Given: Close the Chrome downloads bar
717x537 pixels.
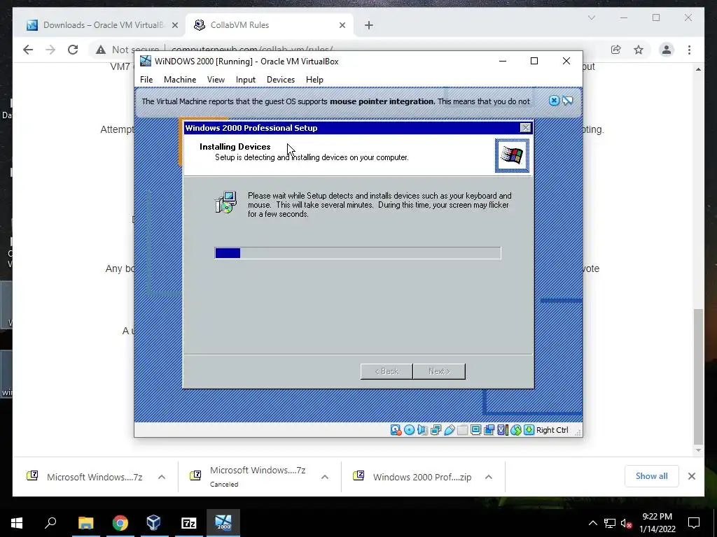Looking at the screenshot, I should click(x=691, y=476).
